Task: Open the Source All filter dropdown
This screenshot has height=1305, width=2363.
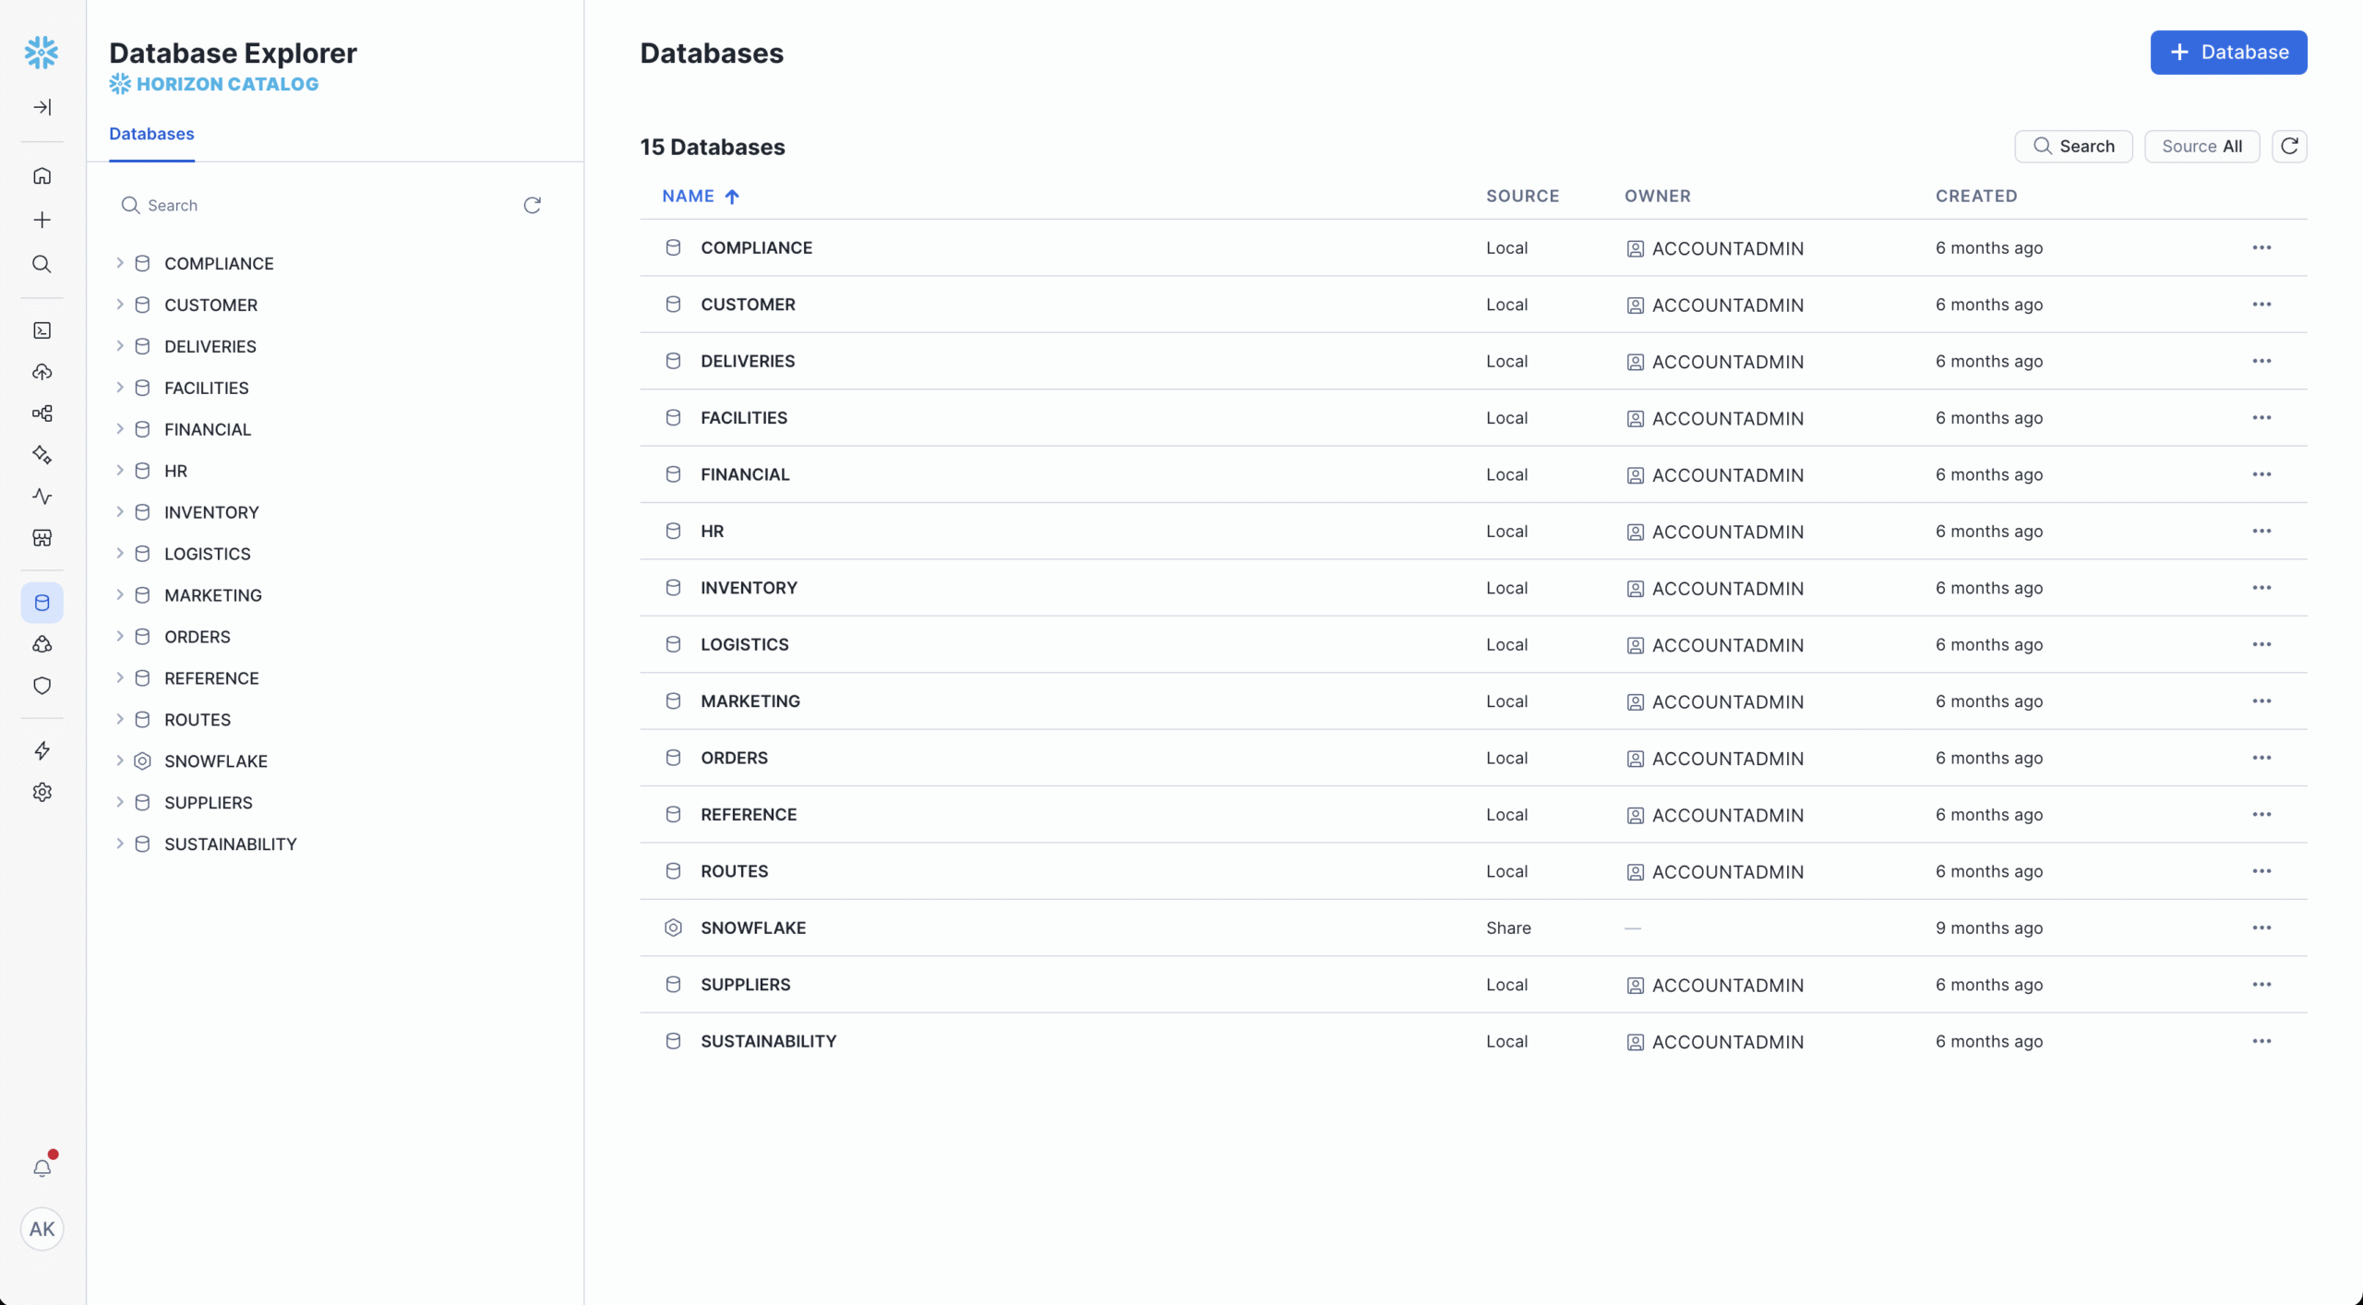Action: tap(2201, 146)
